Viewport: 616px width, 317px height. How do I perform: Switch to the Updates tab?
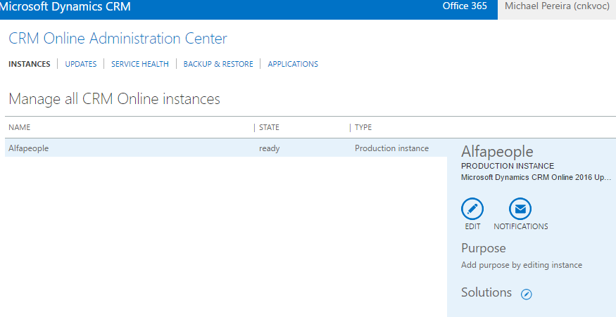point(81,64)
